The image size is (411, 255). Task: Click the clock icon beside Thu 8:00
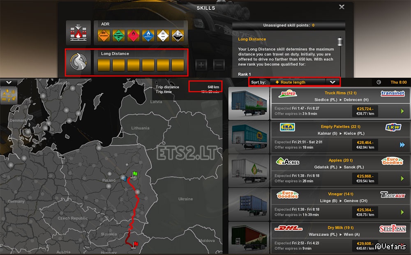point(379,82)
